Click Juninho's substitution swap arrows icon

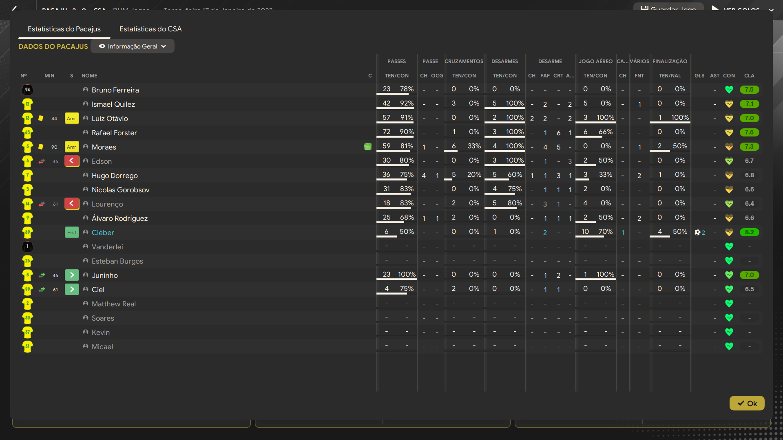[x=42, y=275]
